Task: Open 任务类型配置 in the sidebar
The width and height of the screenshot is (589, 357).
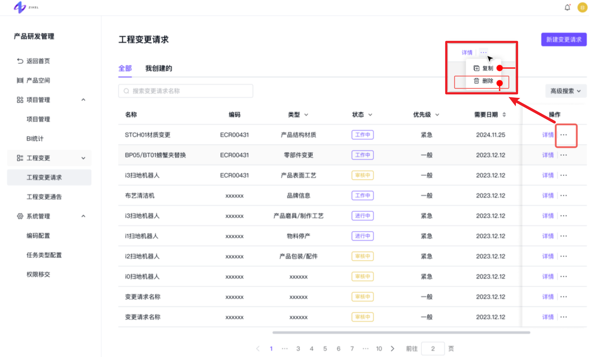Action: pos(44,255)
